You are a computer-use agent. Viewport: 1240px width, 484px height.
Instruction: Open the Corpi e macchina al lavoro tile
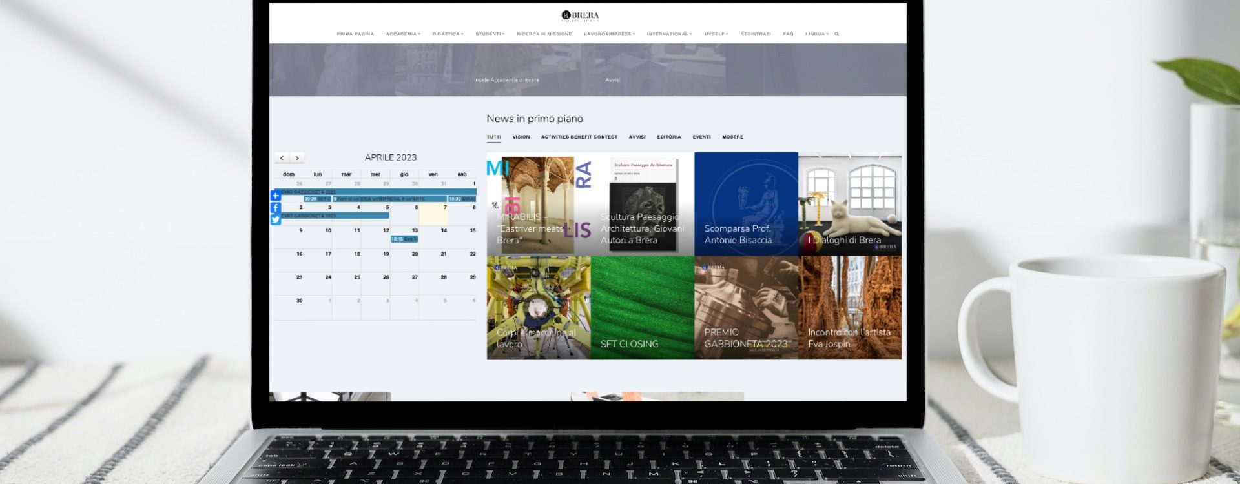click(x=539, y=308)
